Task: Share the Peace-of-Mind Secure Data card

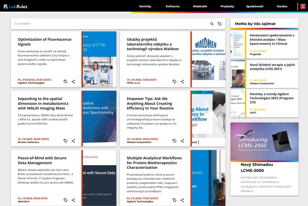Action: [73, 200]
